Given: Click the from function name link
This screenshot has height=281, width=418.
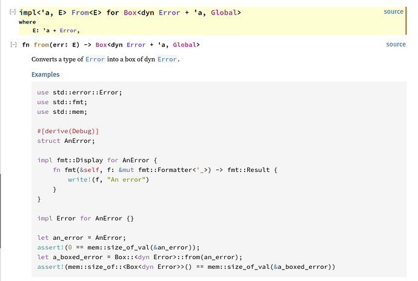Looking at the screenshot, I should click(x=41, y=45).
